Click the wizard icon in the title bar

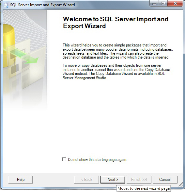(x=6, y=5)
